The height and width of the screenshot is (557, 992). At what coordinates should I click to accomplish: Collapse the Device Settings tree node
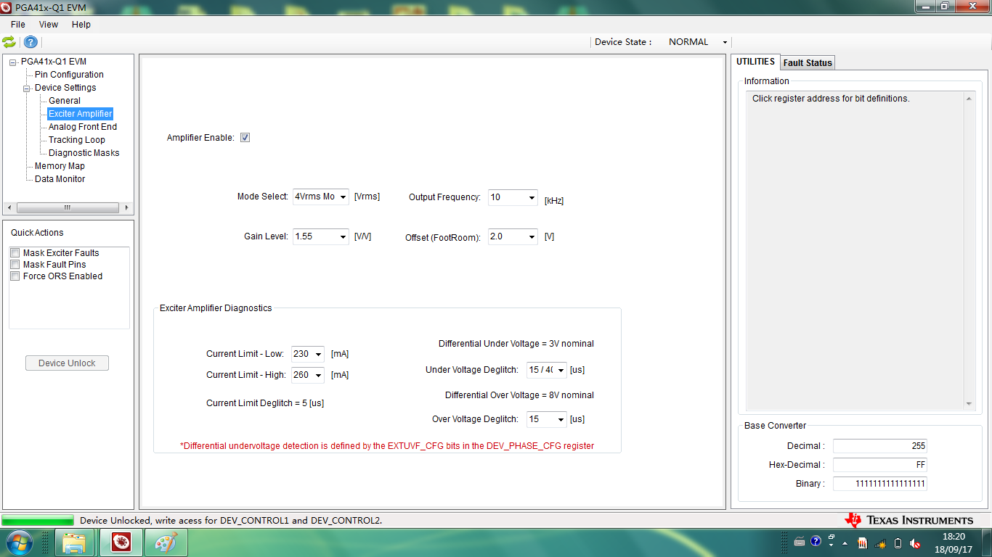(x=27, y=88)
